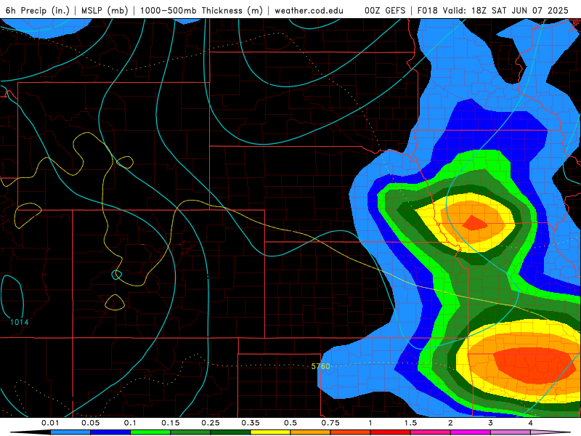Click 'Valid: 18Z SAT JUN 07 2025' text

[x=505, y=10]
